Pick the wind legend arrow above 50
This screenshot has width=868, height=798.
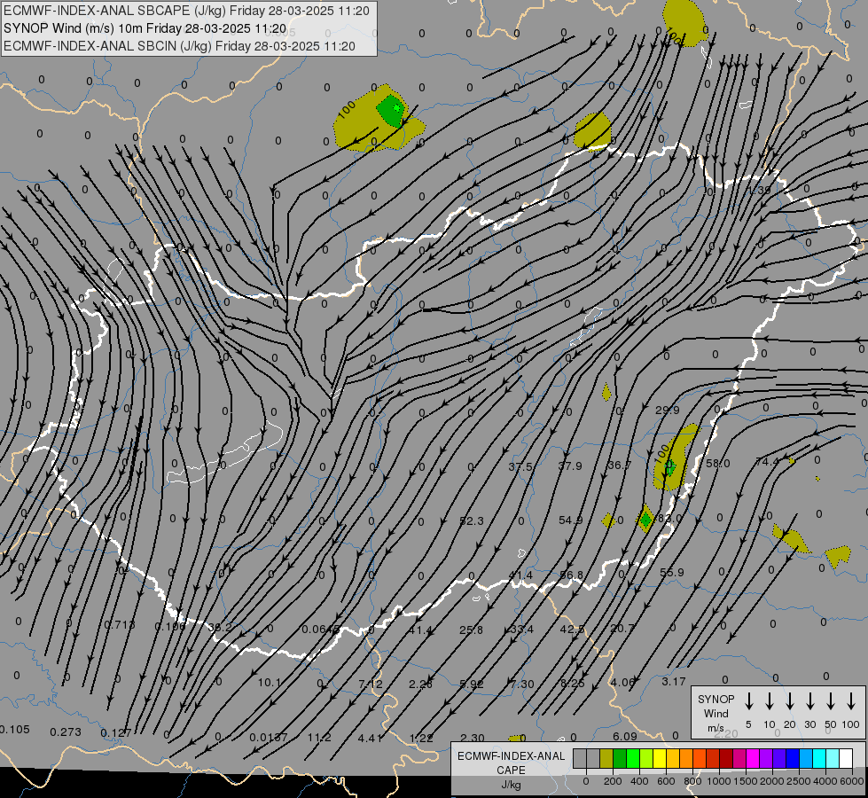[x=831, y=701]
